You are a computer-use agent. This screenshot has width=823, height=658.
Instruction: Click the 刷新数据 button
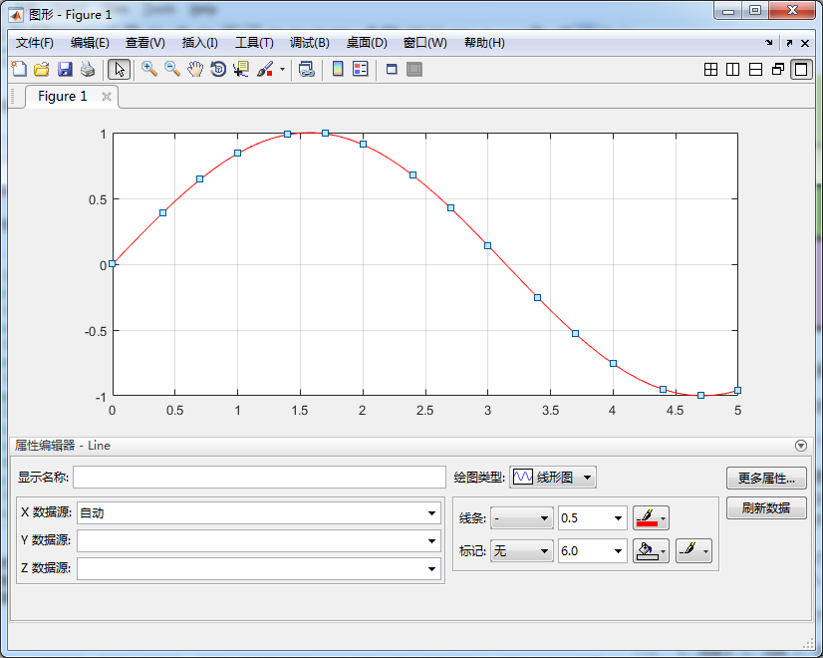[x=766, y=507]
